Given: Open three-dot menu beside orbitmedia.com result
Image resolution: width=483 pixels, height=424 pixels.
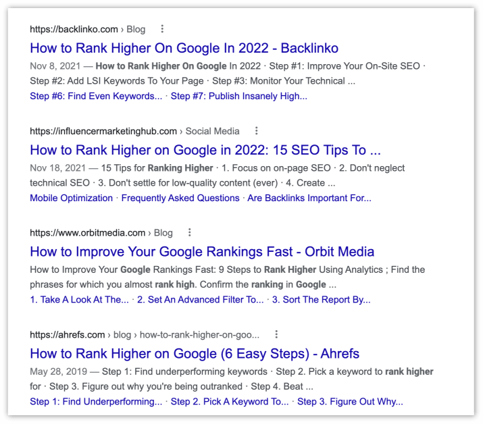Looking at the screenshot, I should point(190,233).
